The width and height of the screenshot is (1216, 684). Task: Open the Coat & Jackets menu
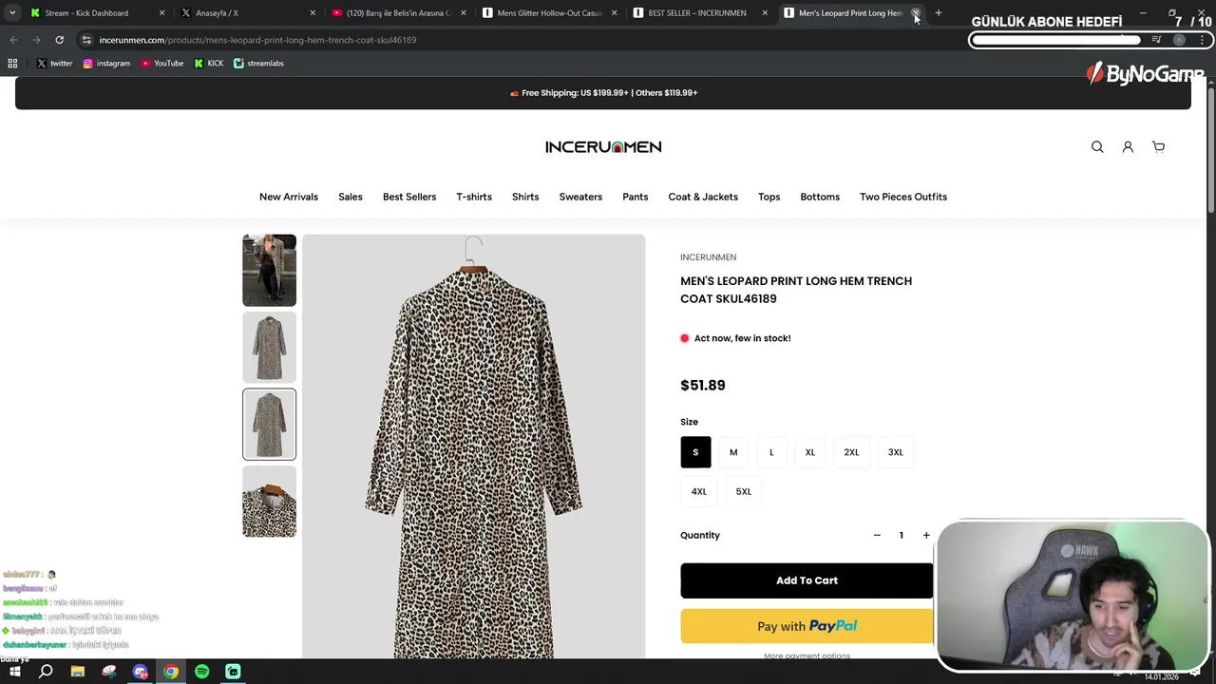[x=703, y=197]
